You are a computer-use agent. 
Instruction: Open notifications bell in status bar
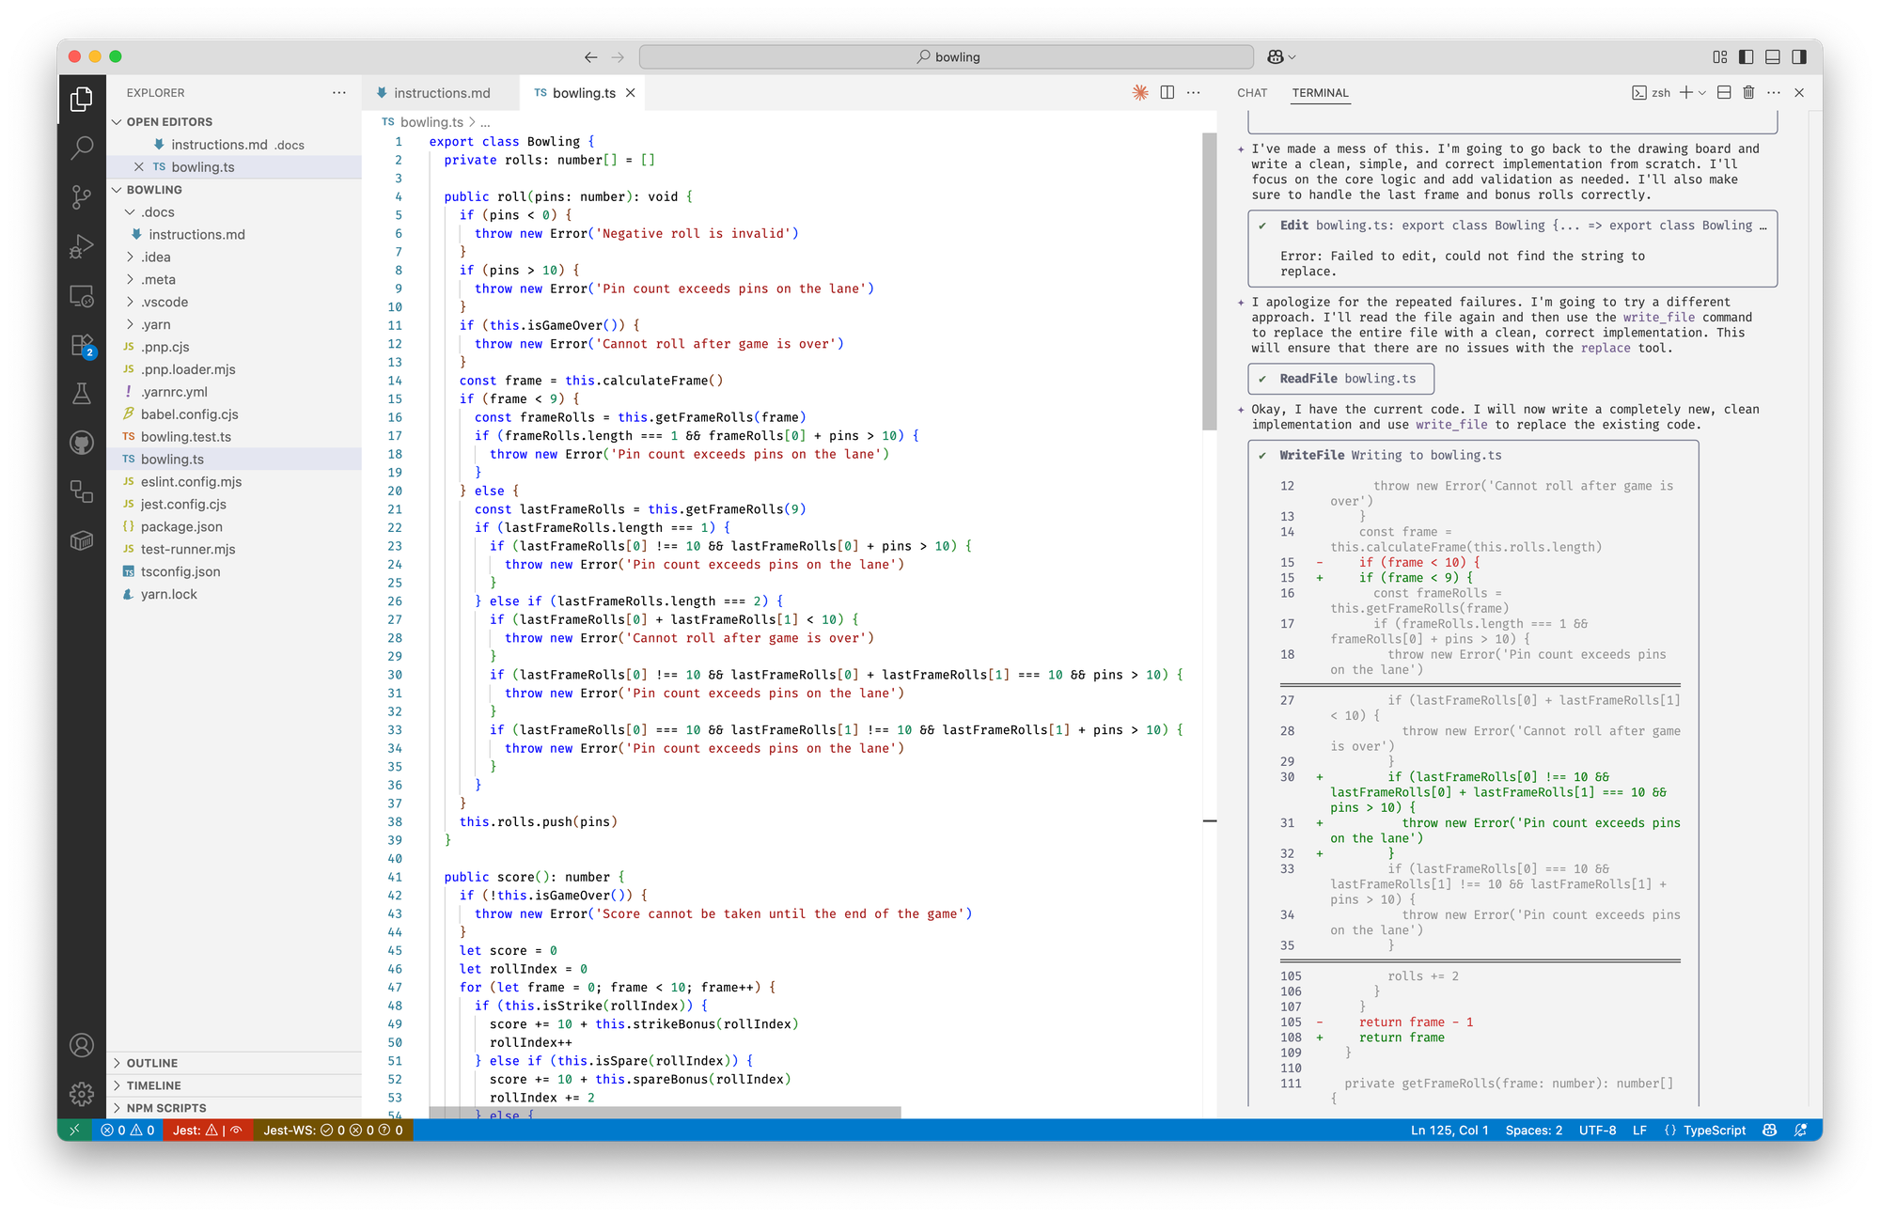pos(1801,1131)
